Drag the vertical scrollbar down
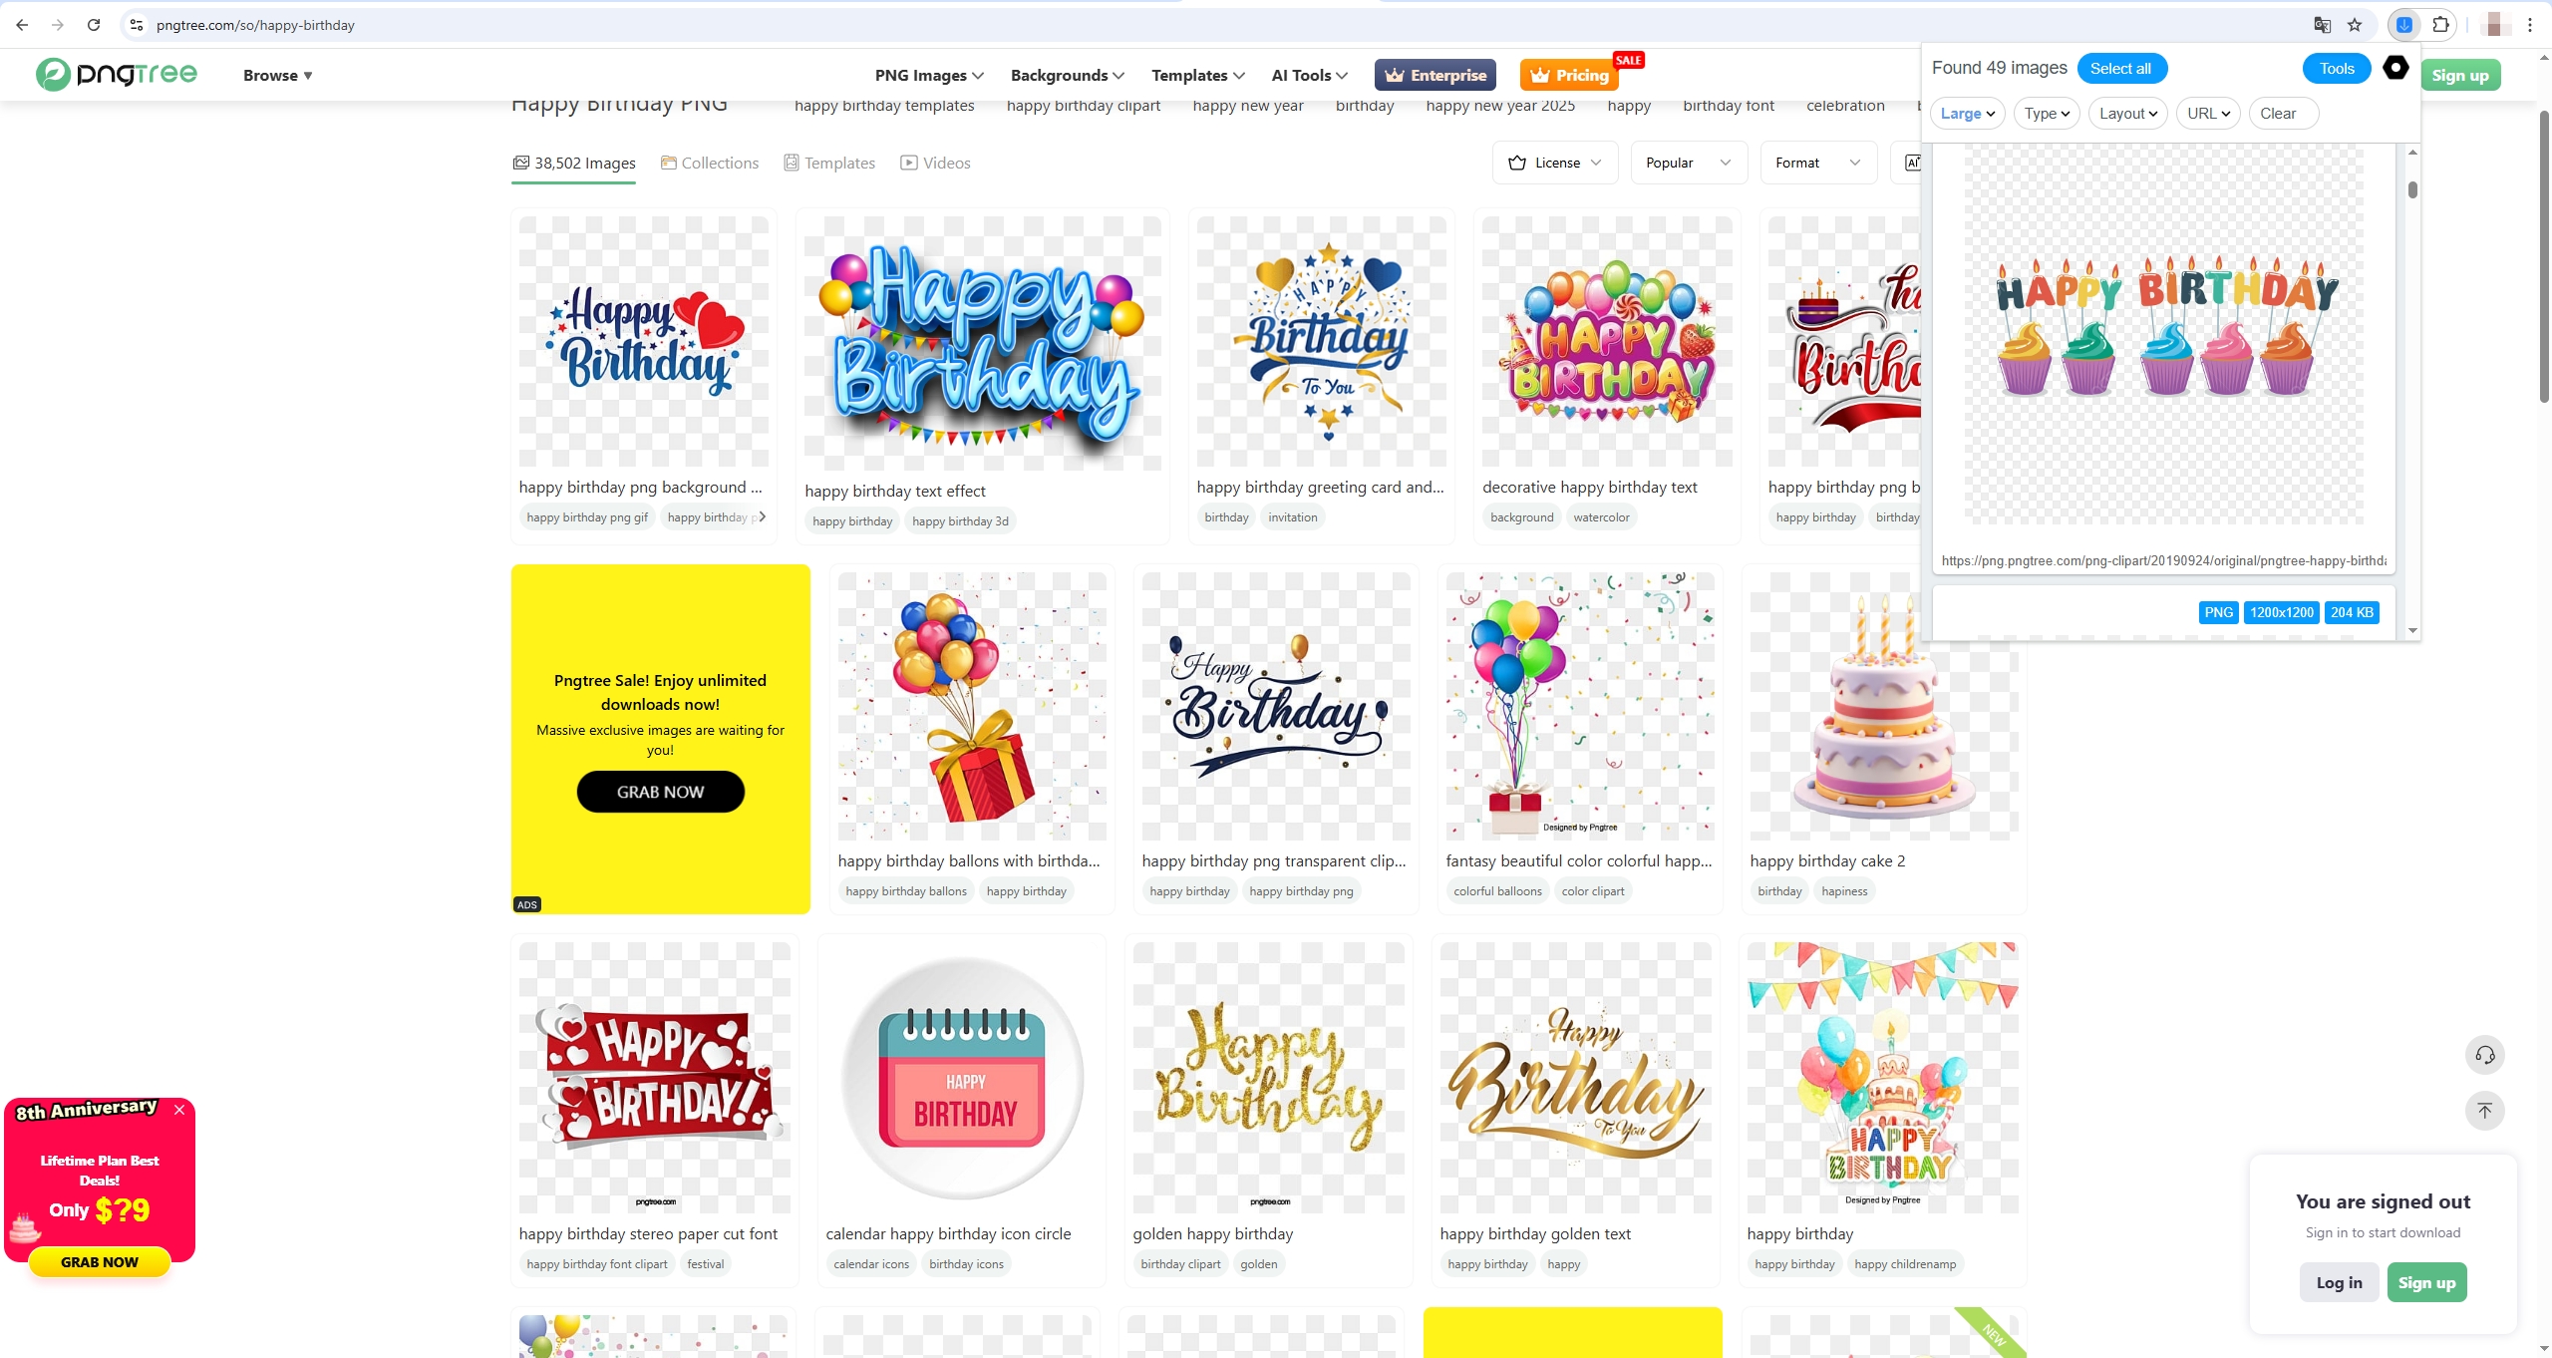Screen dimensions: 2552x1358 pyautogui.click(x=2413, y=190)
